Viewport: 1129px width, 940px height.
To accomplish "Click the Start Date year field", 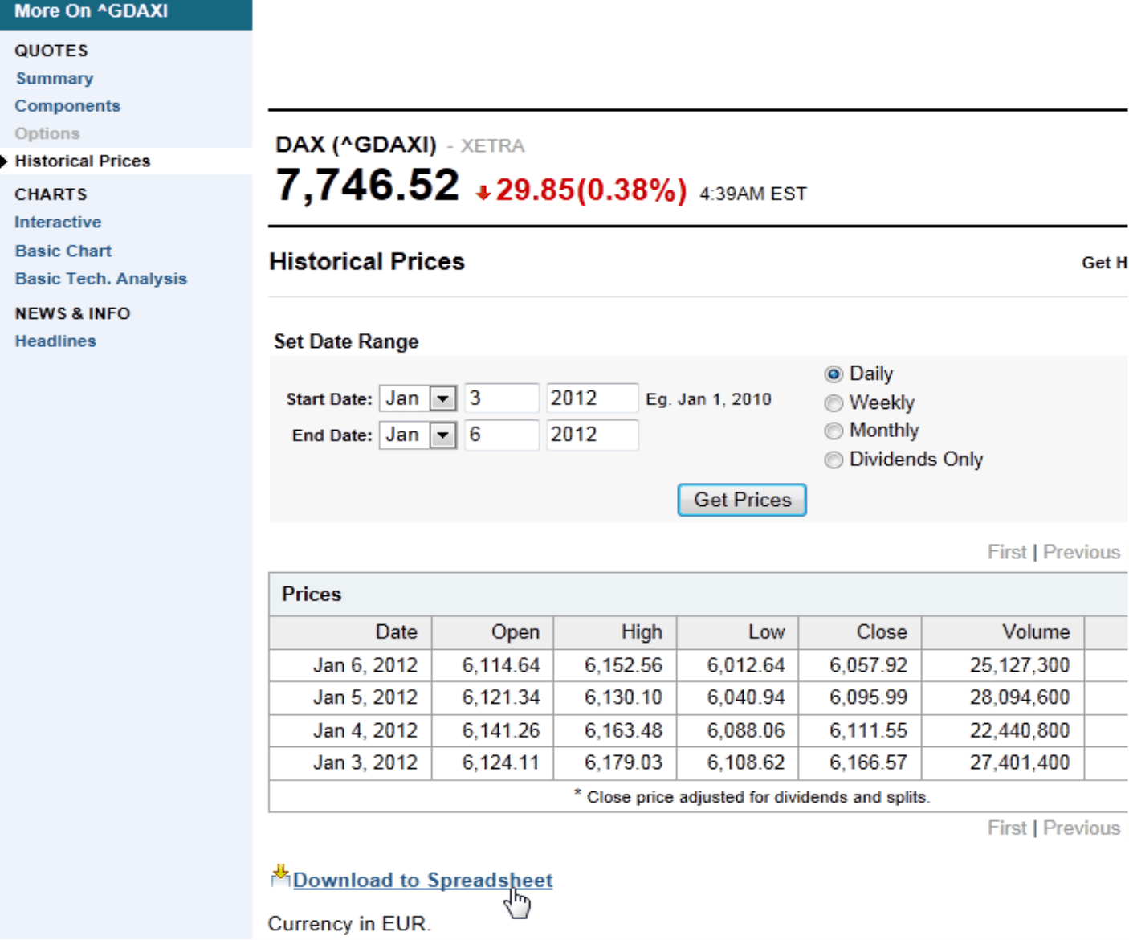I will [x=593, y=398].
